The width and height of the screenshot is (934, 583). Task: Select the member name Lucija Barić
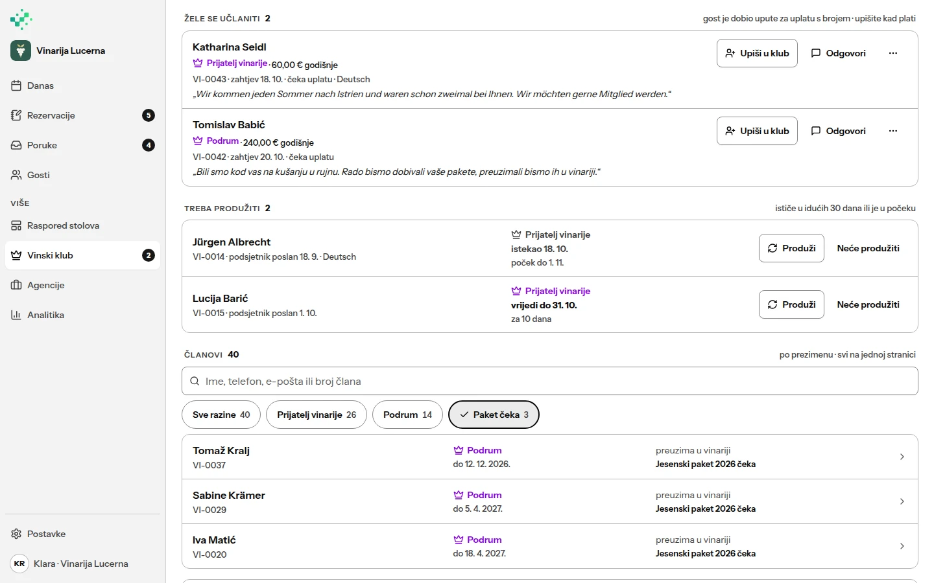tap(221, 298)
